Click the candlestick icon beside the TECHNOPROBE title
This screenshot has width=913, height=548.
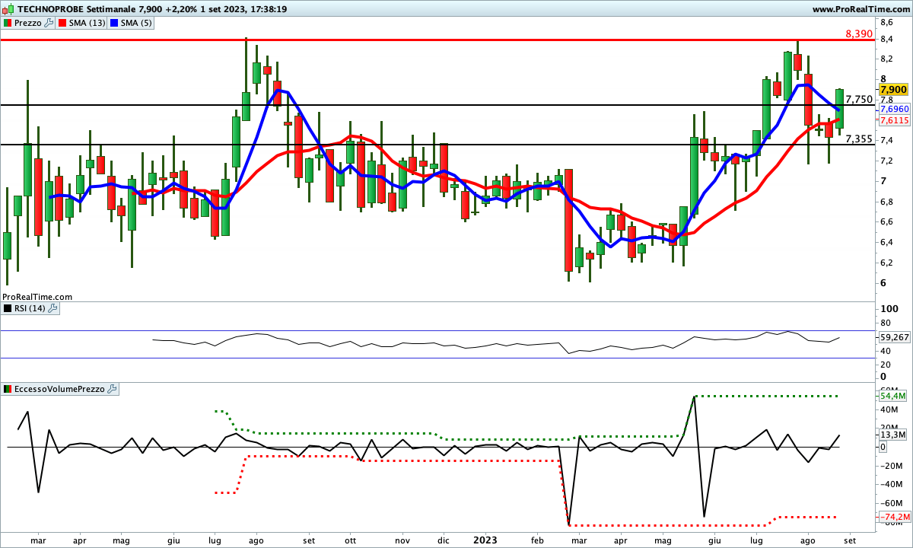click(x=8, y=9)
